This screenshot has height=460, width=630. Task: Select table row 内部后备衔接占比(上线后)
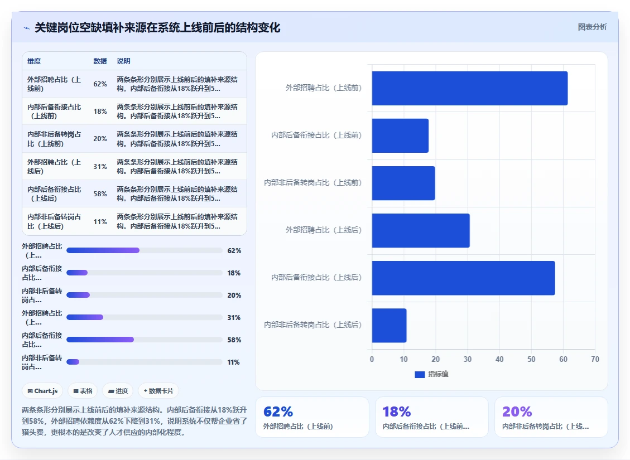point(134,193)
